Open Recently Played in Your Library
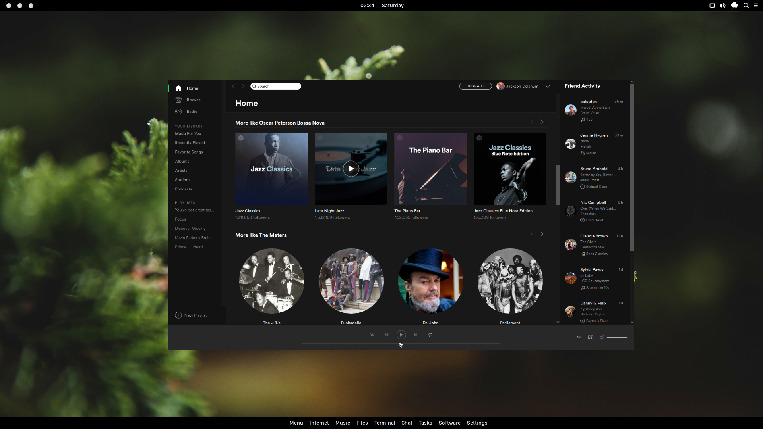 point(190,143)
